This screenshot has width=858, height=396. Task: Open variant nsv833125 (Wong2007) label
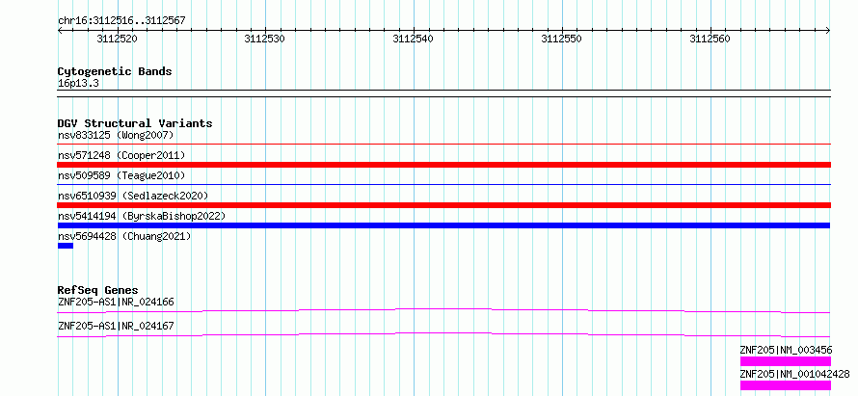tap(116, 135)
